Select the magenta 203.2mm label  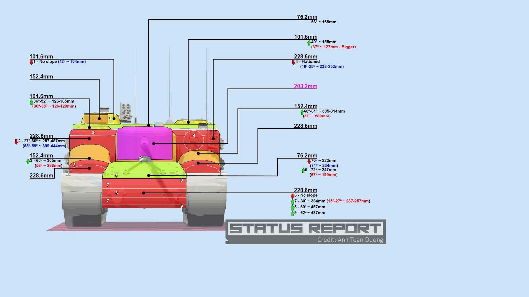coord(305,86)
